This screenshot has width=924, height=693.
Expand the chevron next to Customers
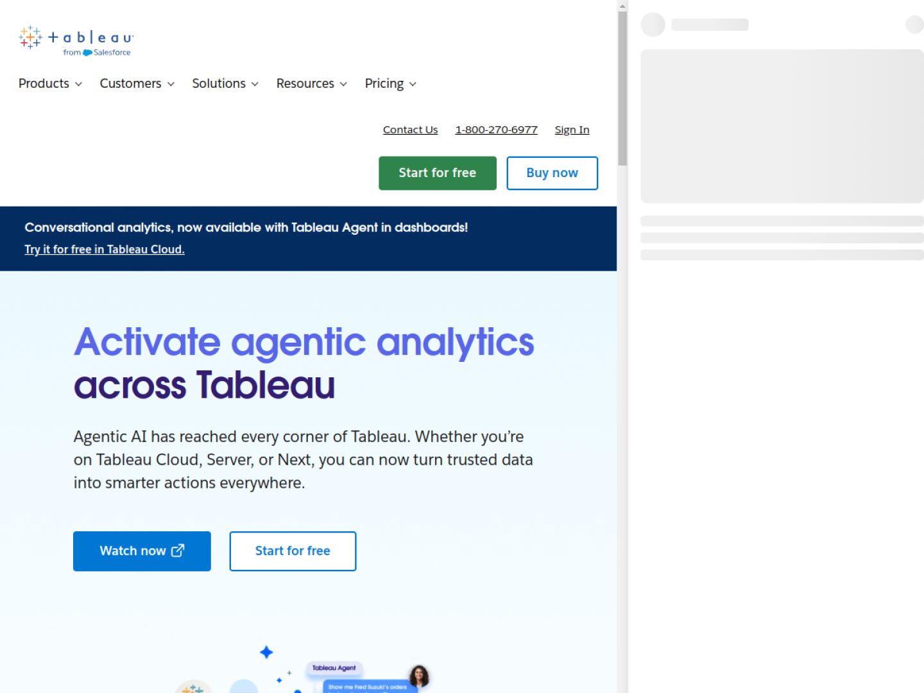pos(171,84)
